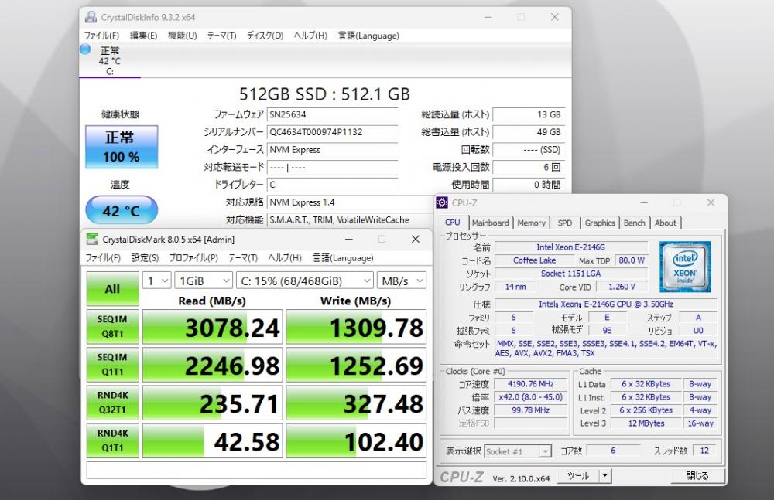Click the CrystalDiskInfo app icon in title bar
The image size is (774, 500).
(91, 17)
